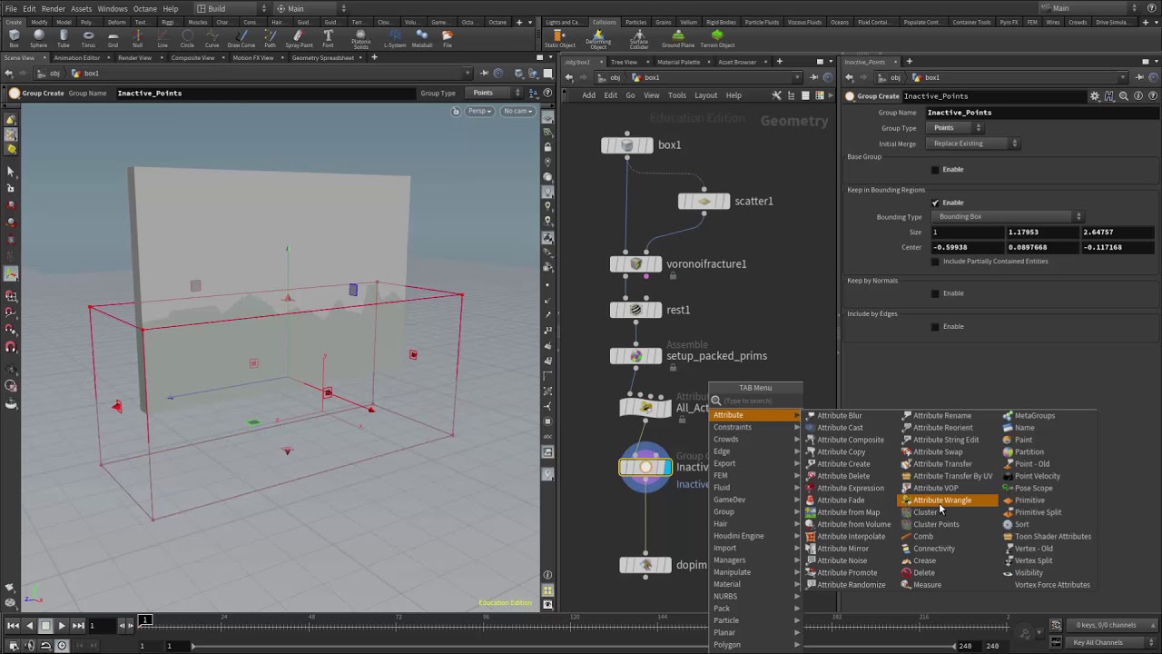Disable Keep in Bounding Regions Enable checkbox
Screen dimensions: 1162x654
[935, 203]
